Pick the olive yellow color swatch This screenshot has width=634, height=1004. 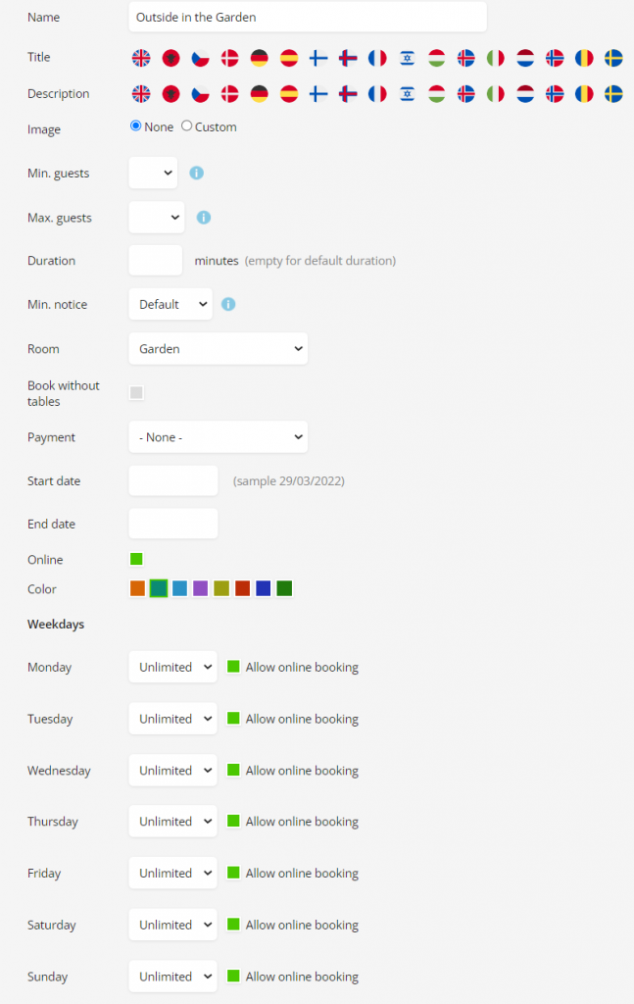point(221,588)
